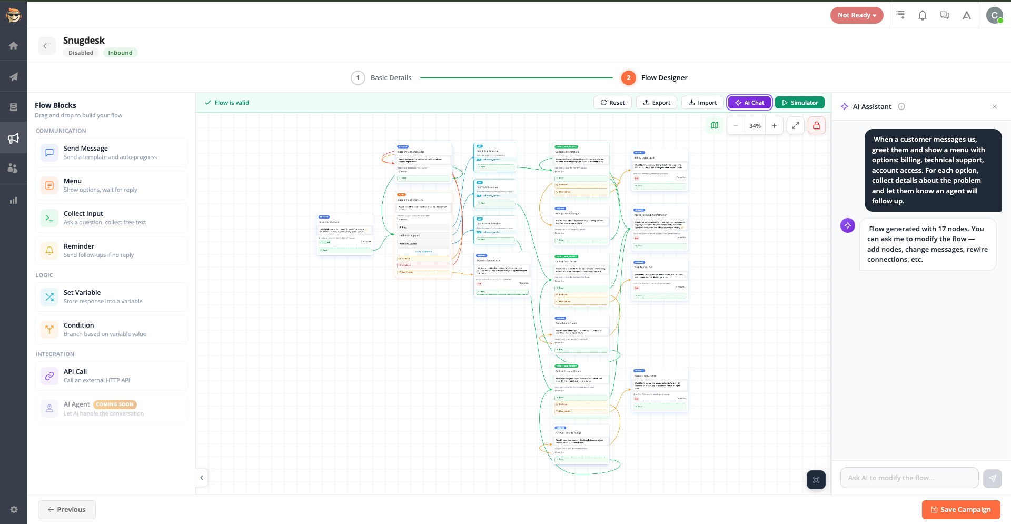Click the Send Message chat icon
Image resolution: width=1011 pixels, height=524 pixels.
(x=49, y=153)
